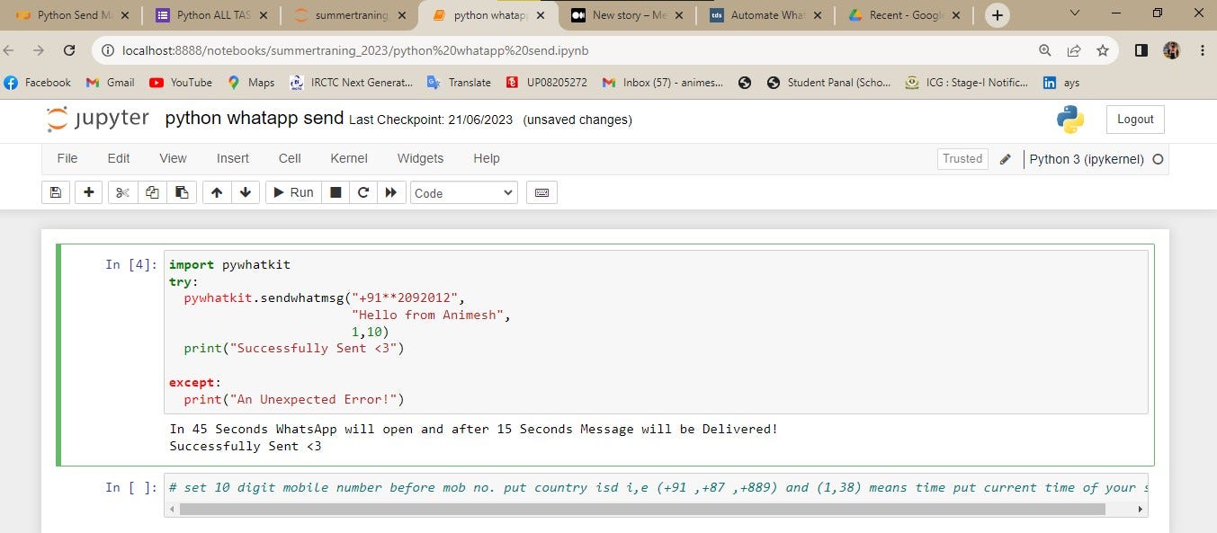This screenshot has height=533, width=1217.
Task: Open the Chrome three-dot menu
Action: (1203, 50)
